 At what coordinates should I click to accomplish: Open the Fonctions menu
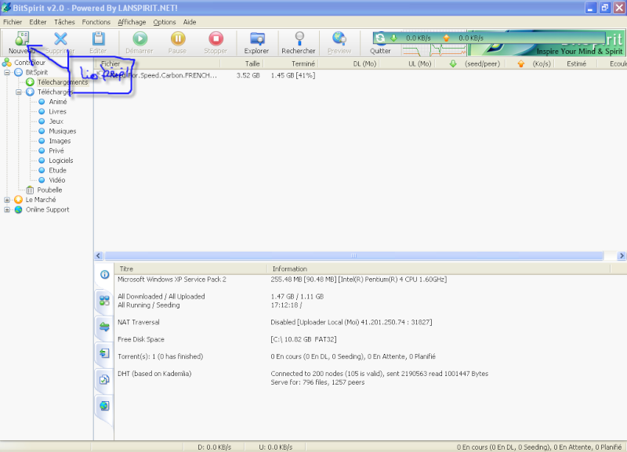pyautogui.click(x=96, y=22)
